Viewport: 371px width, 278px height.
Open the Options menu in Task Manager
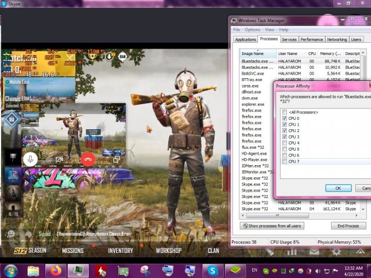pyautogui.click(x=252, y=30)
